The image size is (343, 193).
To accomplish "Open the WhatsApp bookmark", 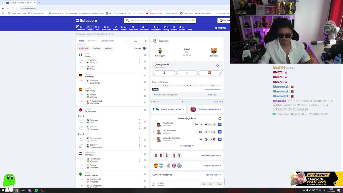I will coord(172,13).
